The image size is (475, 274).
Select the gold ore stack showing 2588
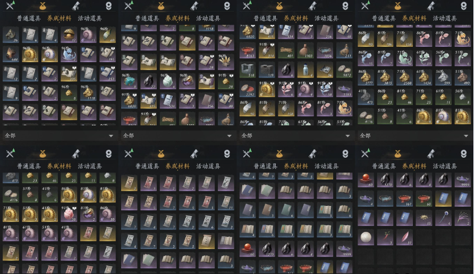coord(405,77)
